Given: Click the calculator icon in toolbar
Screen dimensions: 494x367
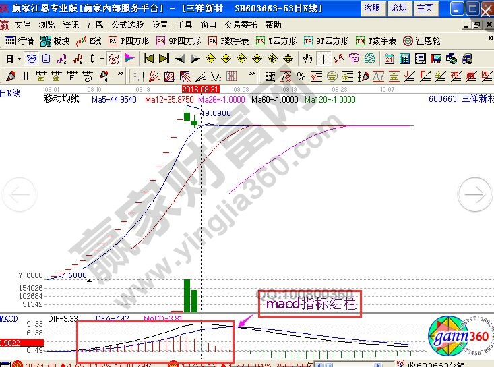Looking at the screenshot, I should [404, 59].
